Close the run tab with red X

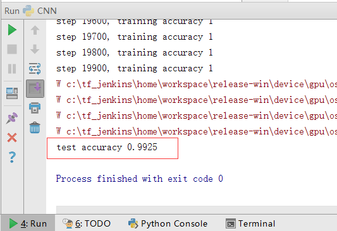(x=12, y=138)
